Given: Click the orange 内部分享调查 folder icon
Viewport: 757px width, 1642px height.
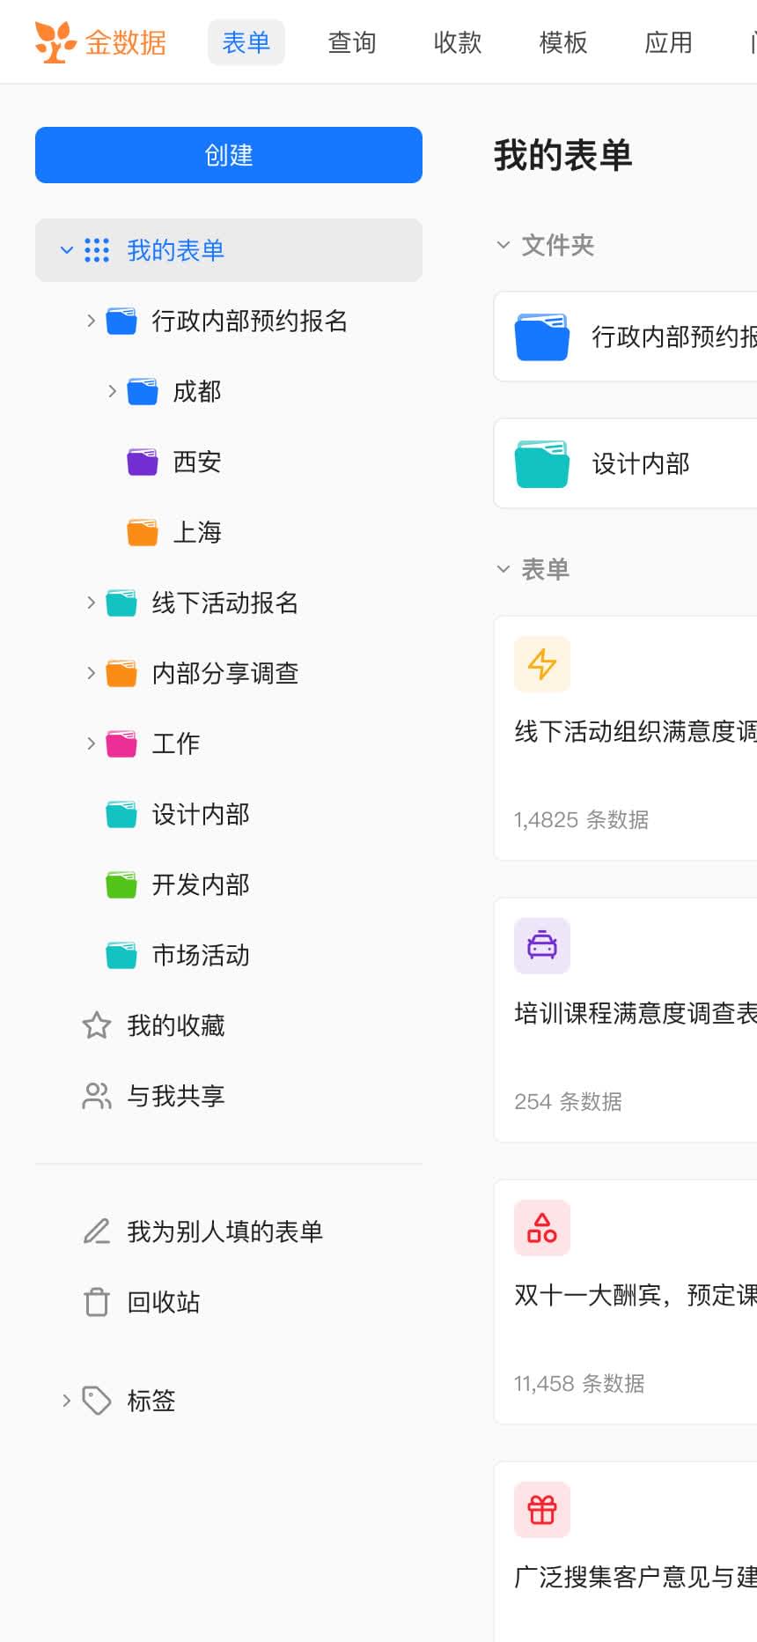Looking at the screenshot, I should 121,673.
